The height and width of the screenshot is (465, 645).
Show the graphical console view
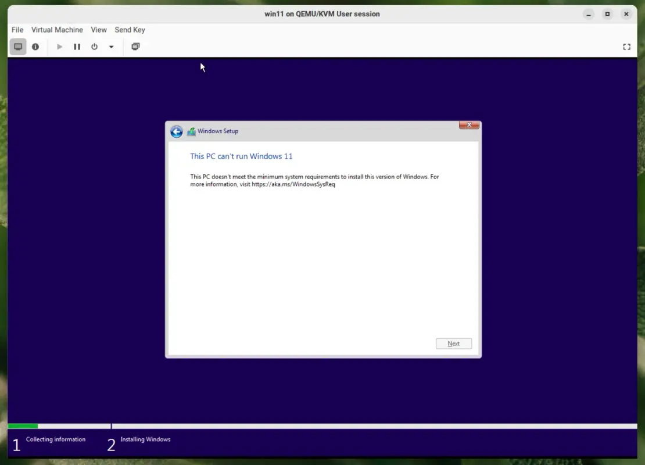[17, 46]
